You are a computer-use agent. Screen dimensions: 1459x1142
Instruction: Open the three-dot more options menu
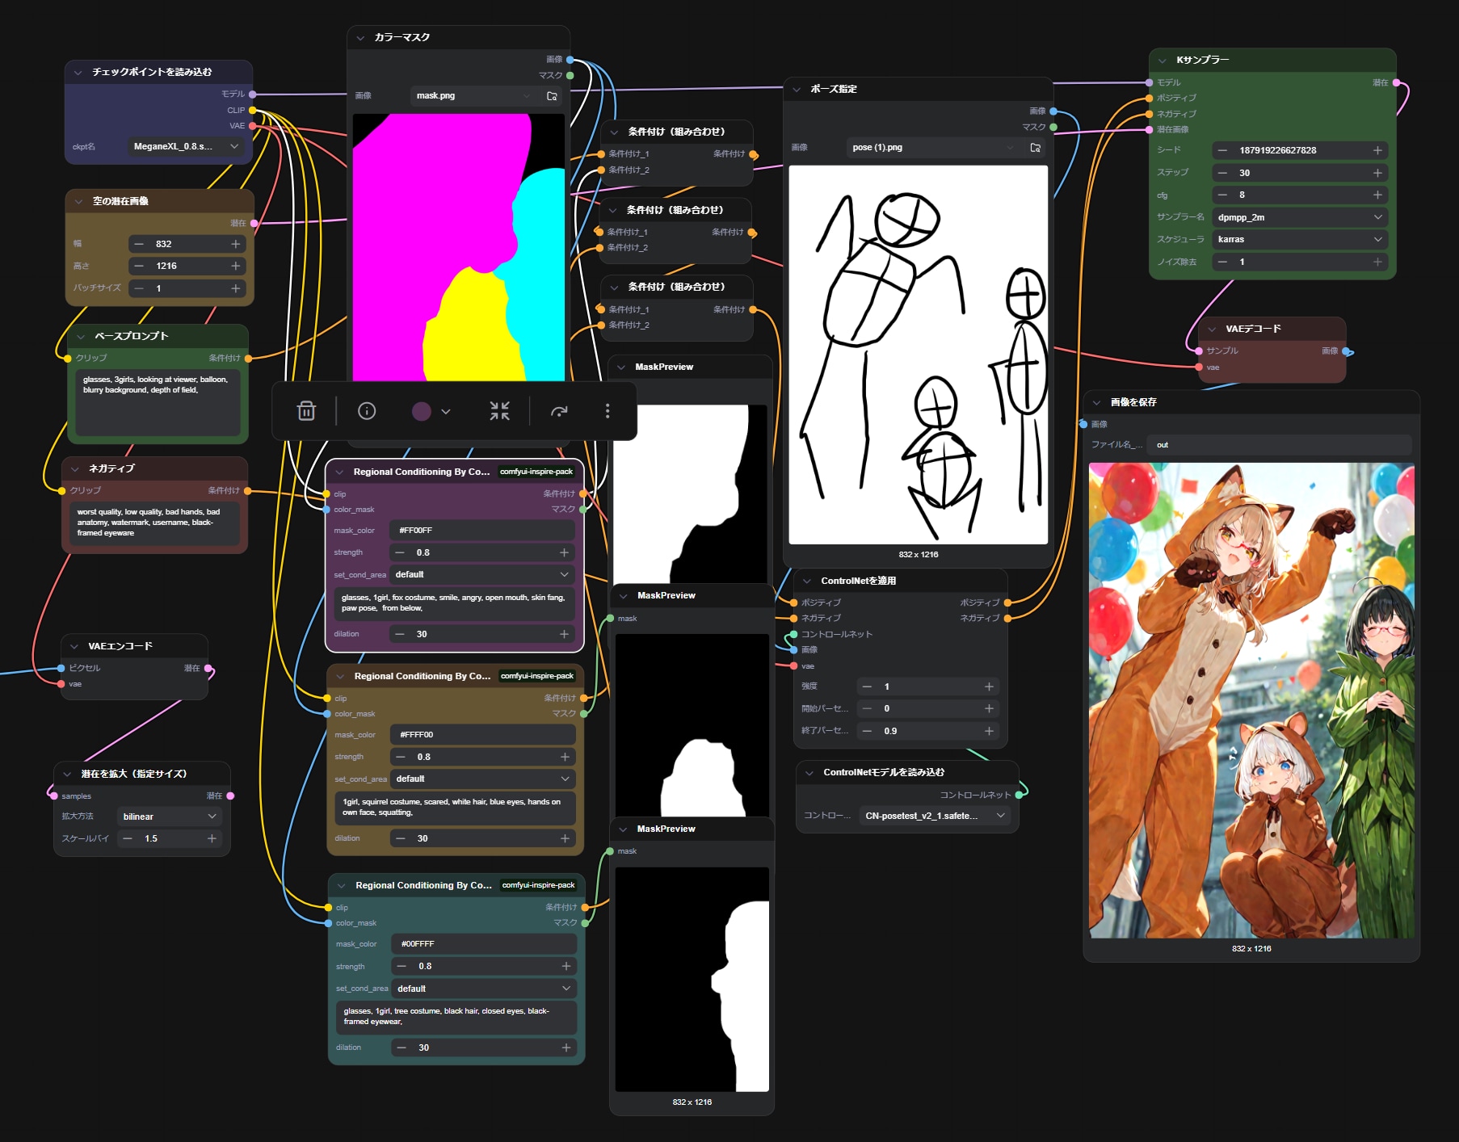(x=608, y=411)
